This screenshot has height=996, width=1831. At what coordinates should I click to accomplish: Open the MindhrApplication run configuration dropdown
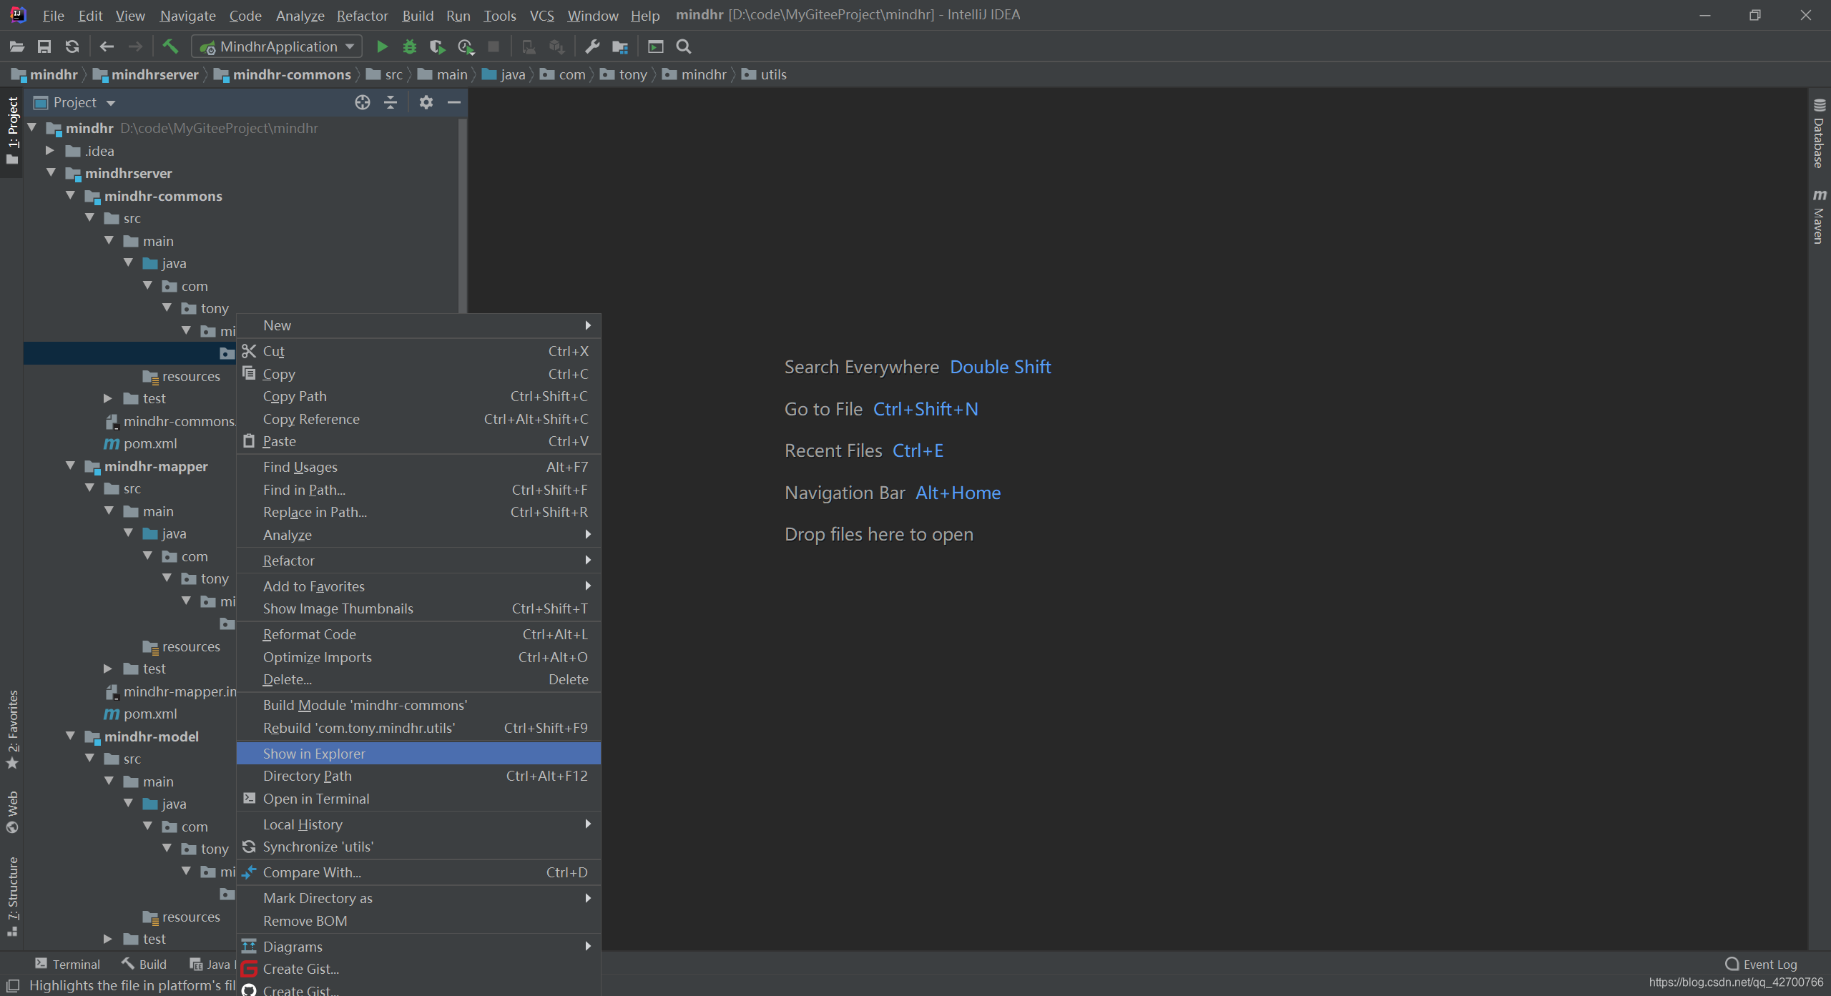coord(276,46)
